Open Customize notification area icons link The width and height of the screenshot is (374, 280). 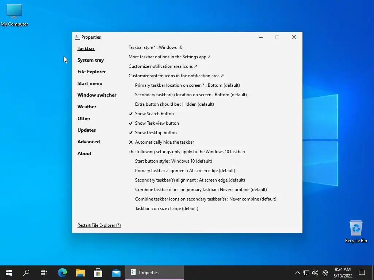coord(163,66)
